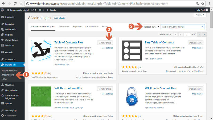This screenshot has height=120, width=213.
Task: Open browser home page icon
Action: tap(21, 4)
